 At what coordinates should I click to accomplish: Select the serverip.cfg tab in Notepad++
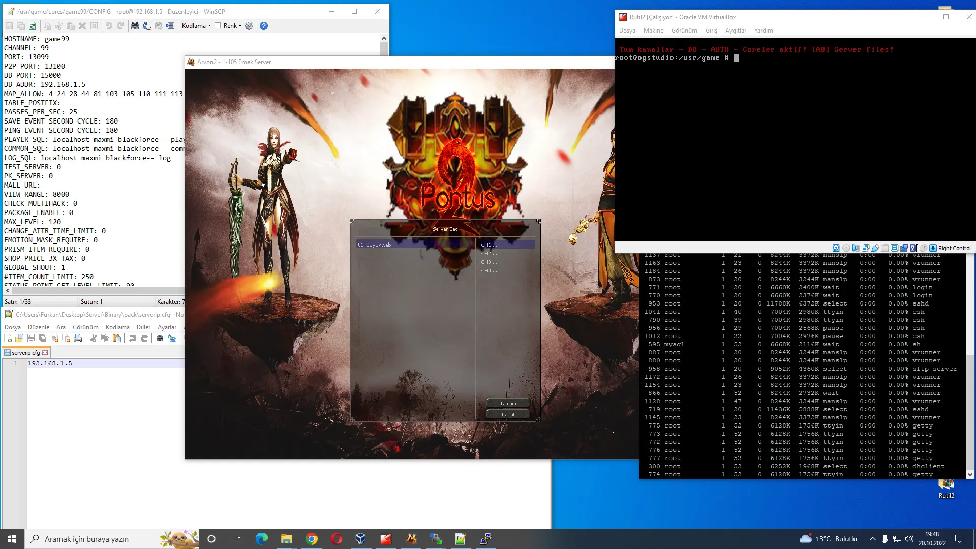click(x=25, y=353)
